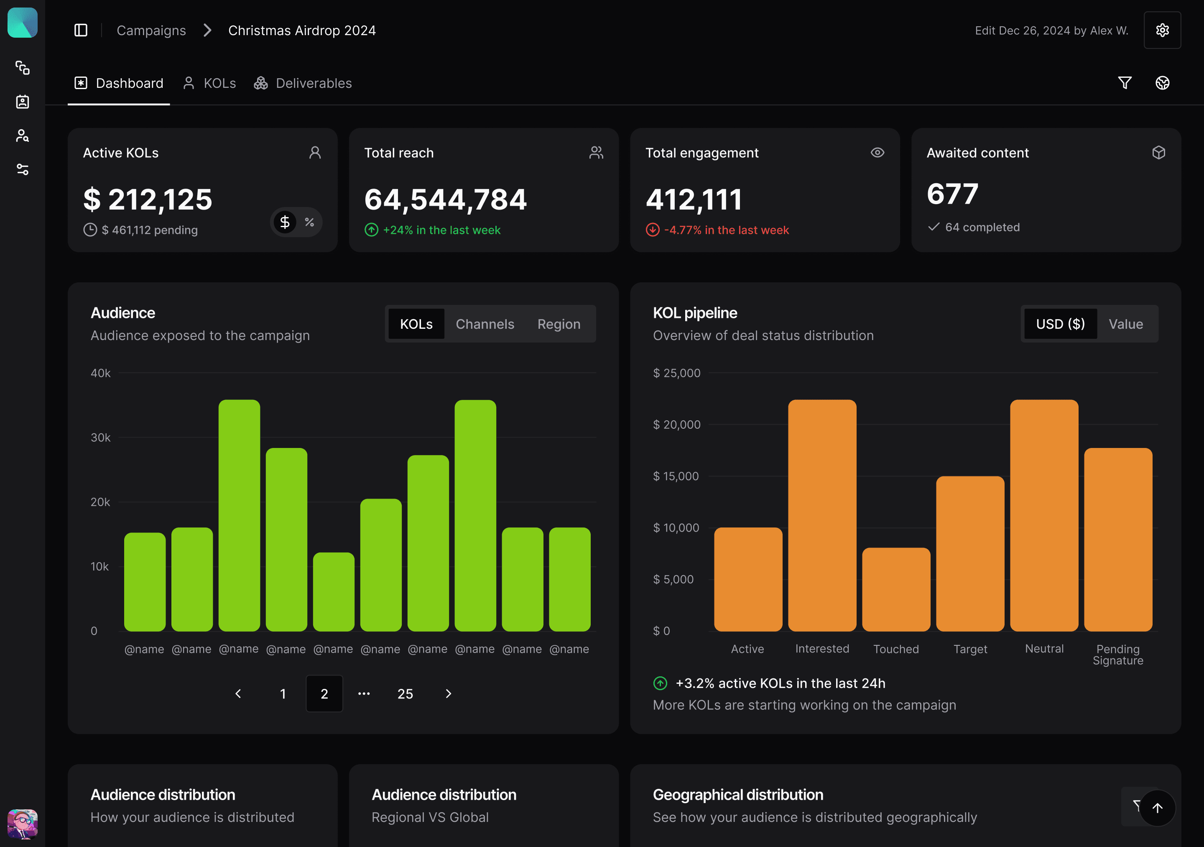
Task: Go to Campaigns breadcrumb
Action: coord(151,31)
